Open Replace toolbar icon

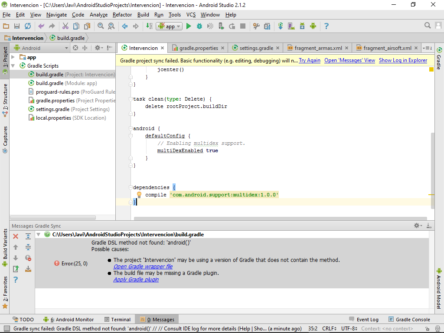click(x=111, y=26)
